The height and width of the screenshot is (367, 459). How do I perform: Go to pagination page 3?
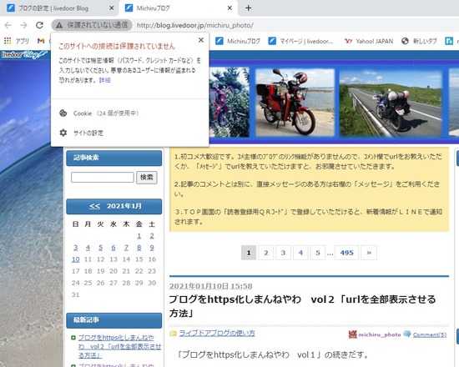coord(283,253)
